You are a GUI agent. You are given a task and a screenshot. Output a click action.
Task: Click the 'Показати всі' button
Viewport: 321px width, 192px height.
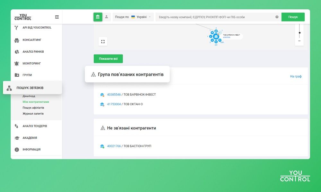coord(108,59)
